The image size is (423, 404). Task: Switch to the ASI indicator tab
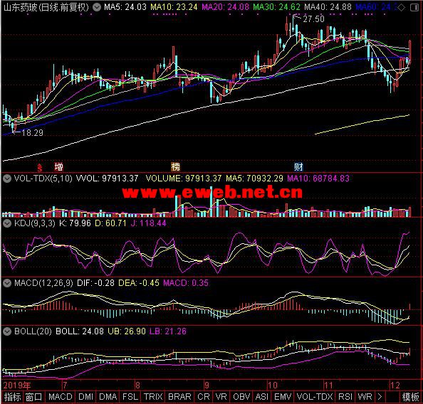click(261, 397)
